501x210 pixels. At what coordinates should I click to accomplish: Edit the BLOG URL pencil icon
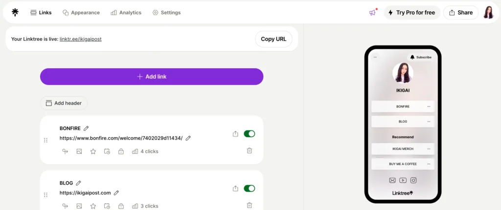tap(116, 193)
